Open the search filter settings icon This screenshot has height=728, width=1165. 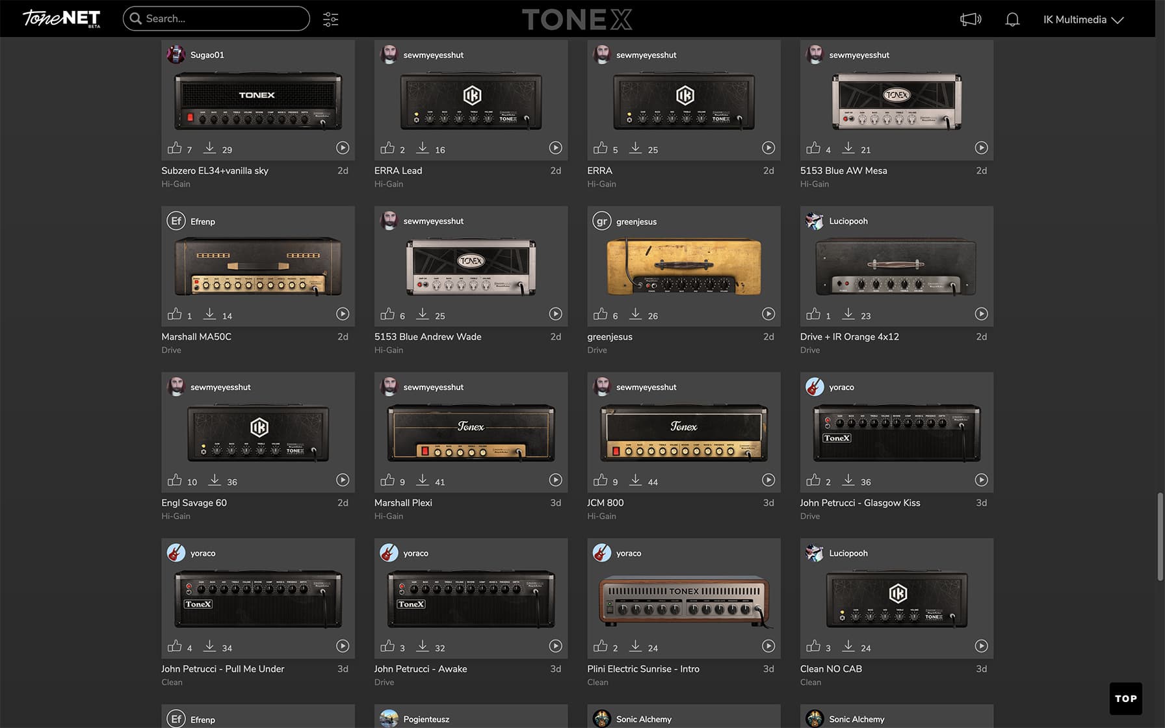(330, 19)
